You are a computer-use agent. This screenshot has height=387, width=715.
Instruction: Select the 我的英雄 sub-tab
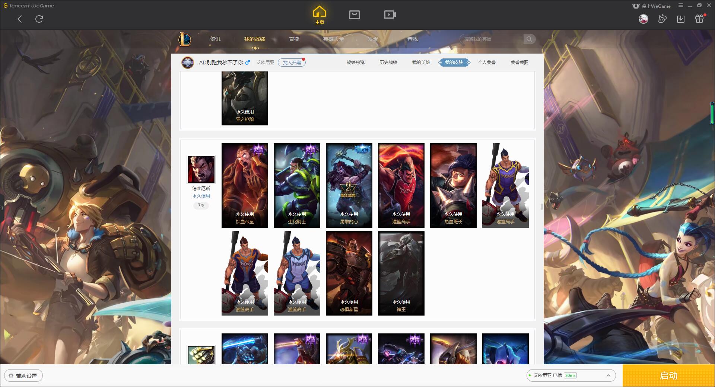tap(421, 63)
